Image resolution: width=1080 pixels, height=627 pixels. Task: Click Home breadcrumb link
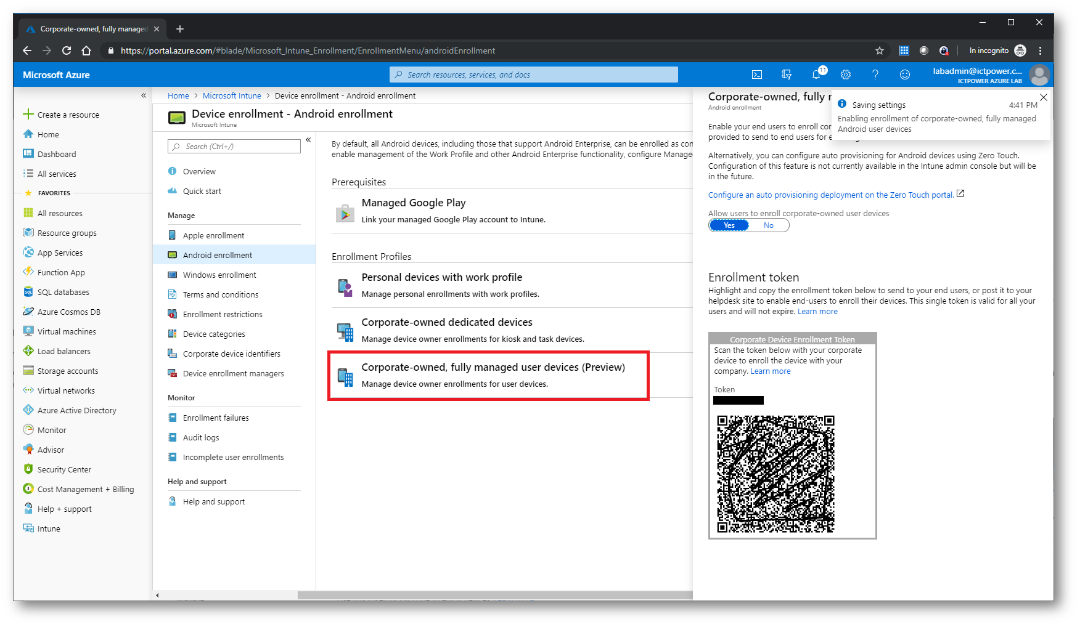[x=178, y=95]
